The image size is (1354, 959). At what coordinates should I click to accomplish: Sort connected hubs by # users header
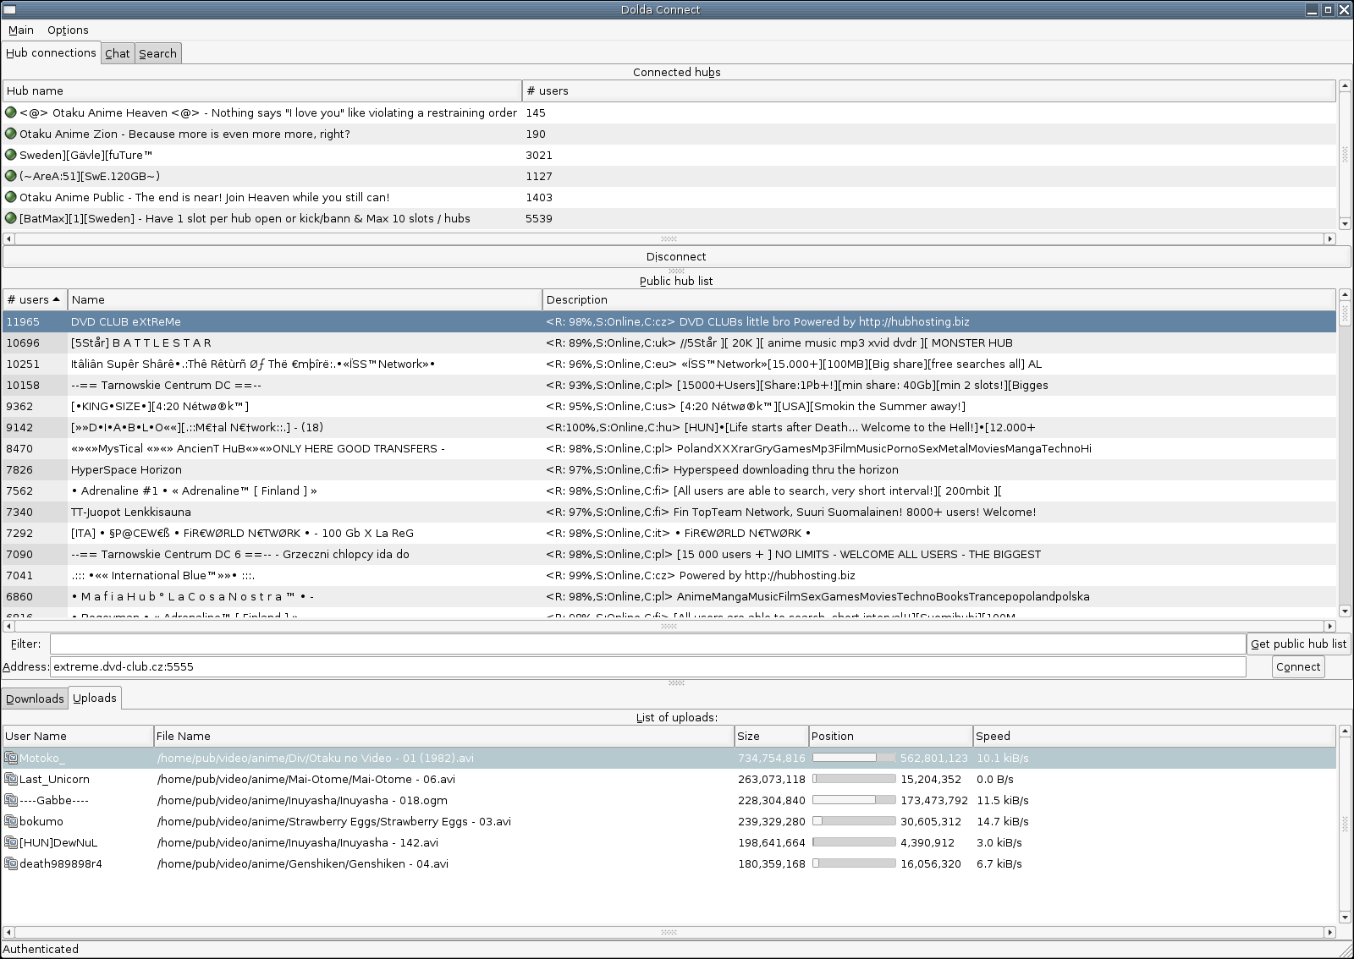(929, 90)
